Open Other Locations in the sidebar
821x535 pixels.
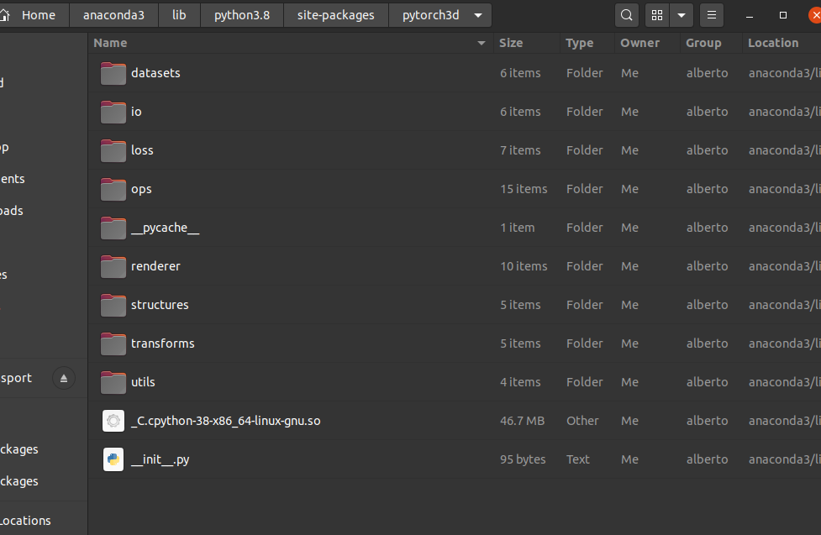pyautogui.click(x=26, y=520)
